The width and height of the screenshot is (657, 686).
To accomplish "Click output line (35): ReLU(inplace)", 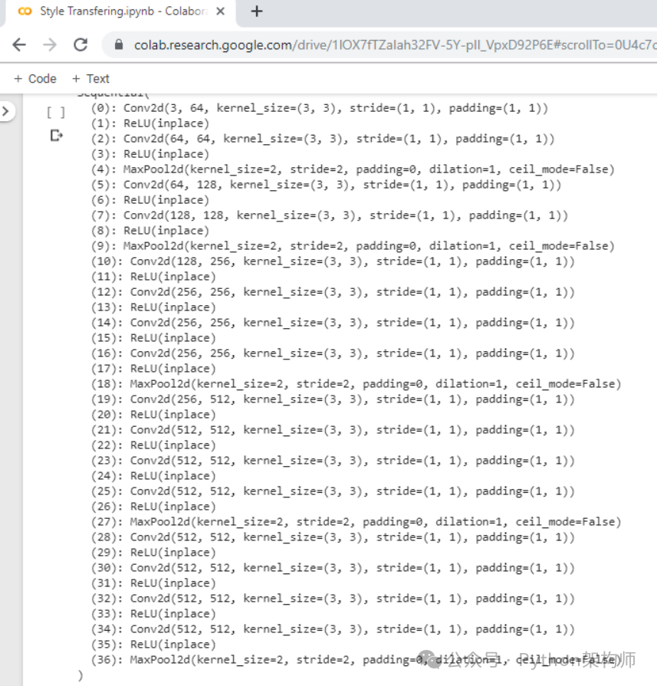I will coord(153,644).
